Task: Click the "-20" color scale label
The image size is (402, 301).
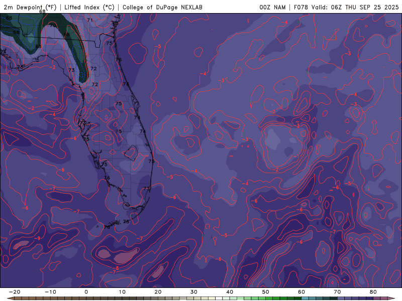Action: (x=15, y=292)
